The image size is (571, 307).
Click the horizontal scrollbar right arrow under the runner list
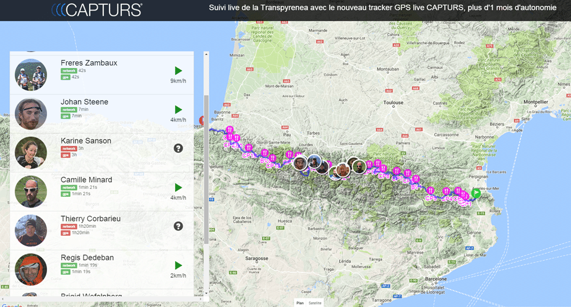200,299
